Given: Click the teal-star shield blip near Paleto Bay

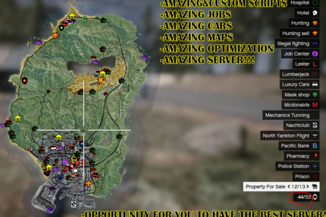Looking at the screenshot, I should point(61,28).
